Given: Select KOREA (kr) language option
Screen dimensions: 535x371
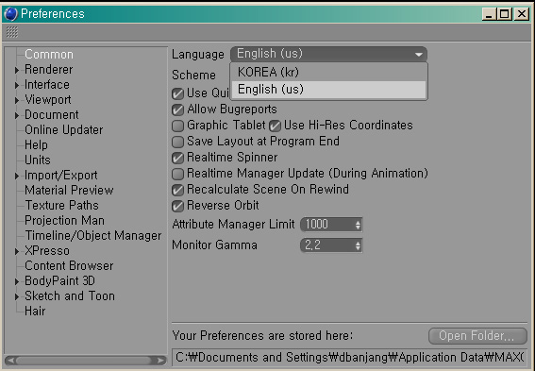Looking at the screenshot, I should (x=328, y=72).
